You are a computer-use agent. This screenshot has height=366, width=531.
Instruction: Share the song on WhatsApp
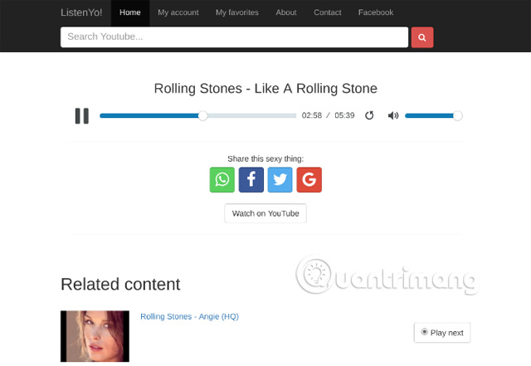tap(222, 179)
